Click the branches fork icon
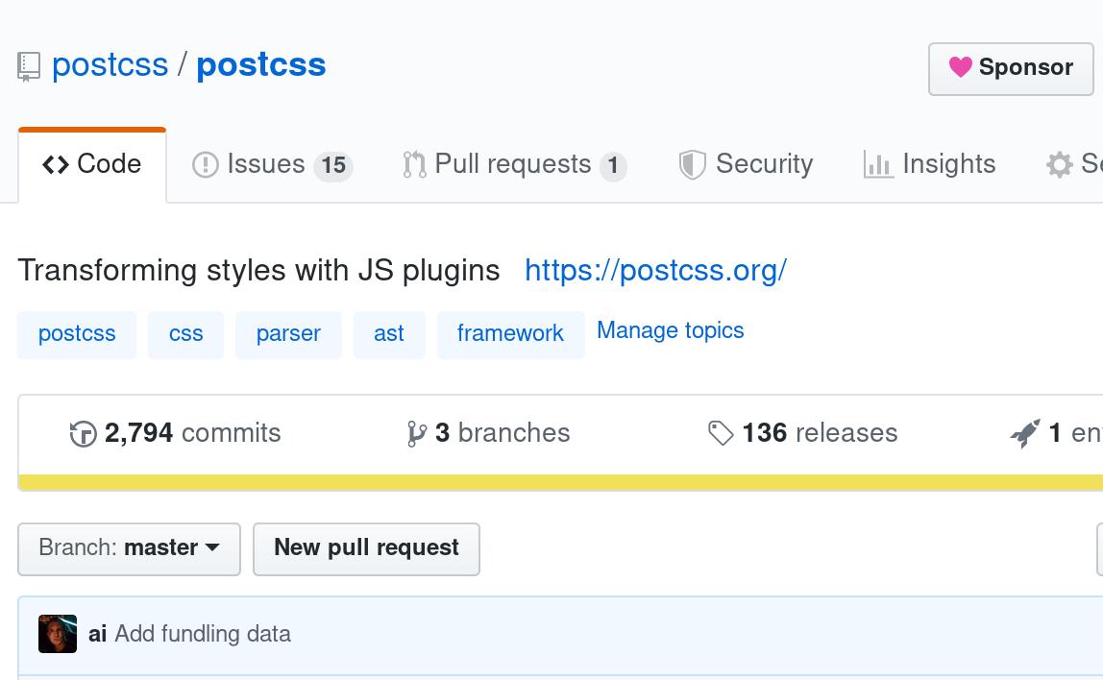 [416, 433]
